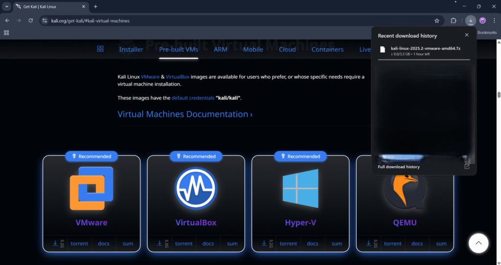The image size is (501, 265).
Task: Select the Pre-built VMs nav tab
Action: click(179, 49)
